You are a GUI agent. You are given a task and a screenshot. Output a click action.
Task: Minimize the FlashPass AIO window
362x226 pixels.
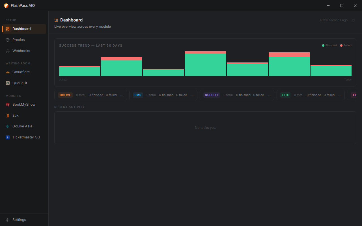click(328, 6)
